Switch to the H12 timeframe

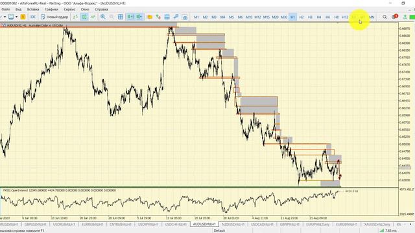(x=345, y=17)
